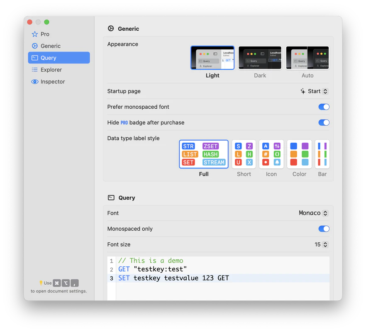This screenshot has height=332, width=366.
Task: Open the Startup page dropdown
Action: pyautogui.click(x=315, y=91)
